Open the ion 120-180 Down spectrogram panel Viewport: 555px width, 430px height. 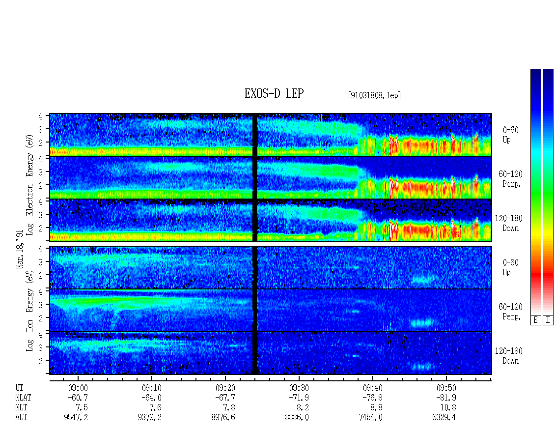click(x=271, y=353)
